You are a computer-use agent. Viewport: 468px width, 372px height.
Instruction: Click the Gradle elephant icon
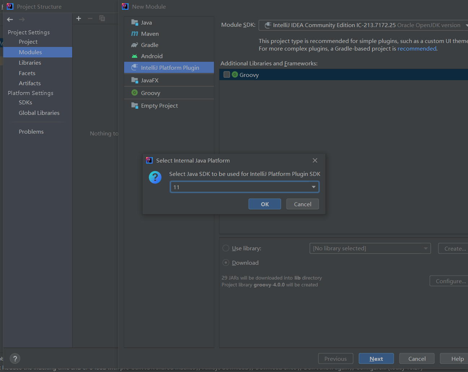pos(135,45)
